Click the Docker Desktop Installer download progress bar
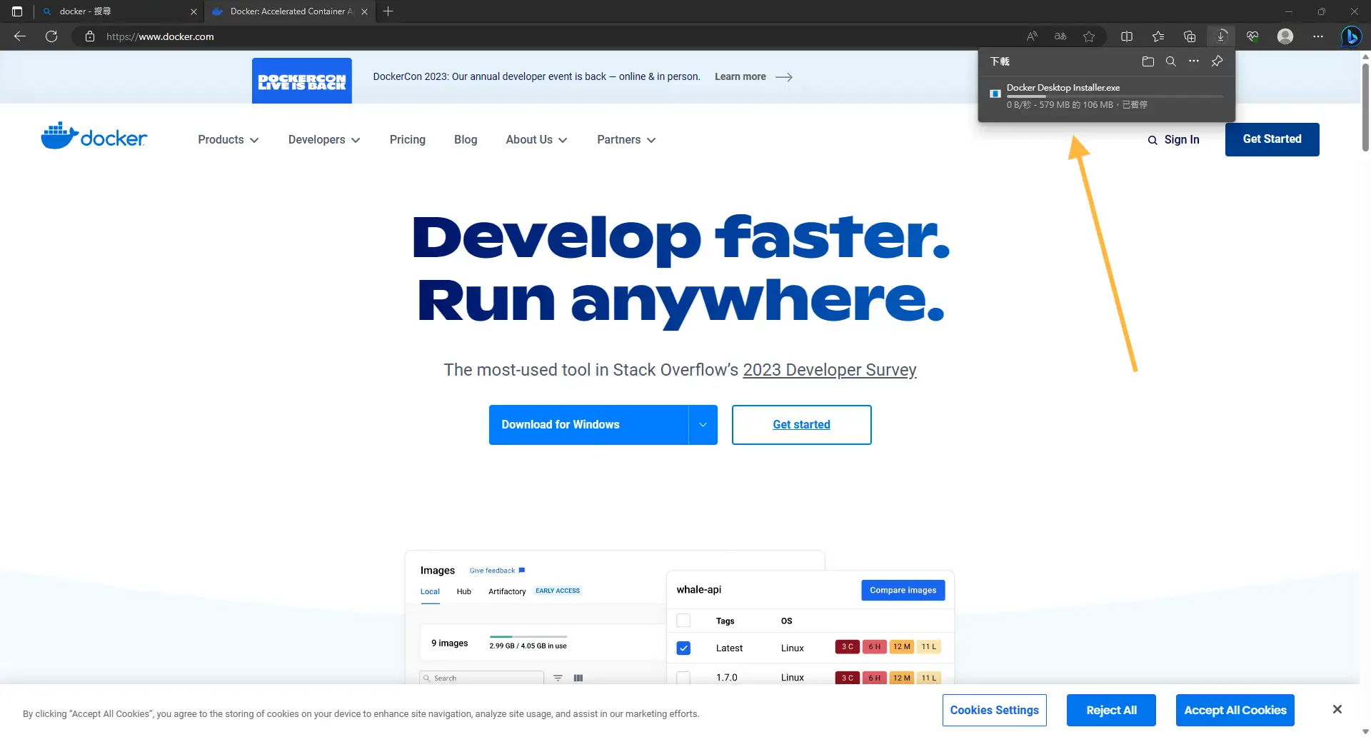This screenshot has width=1371, height=737. [1114, 96]
